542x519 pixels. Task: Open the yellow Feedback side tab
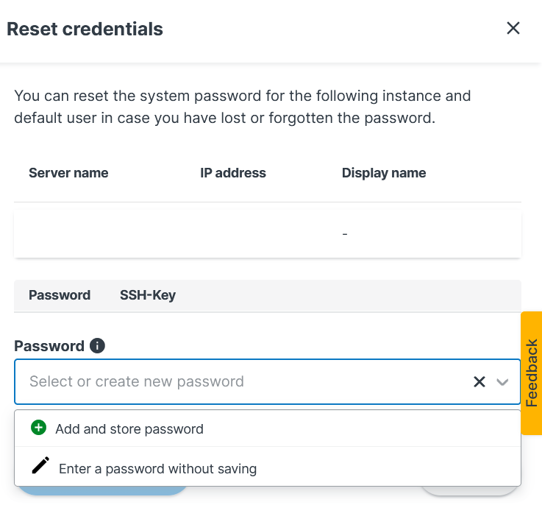coord(532,373)
